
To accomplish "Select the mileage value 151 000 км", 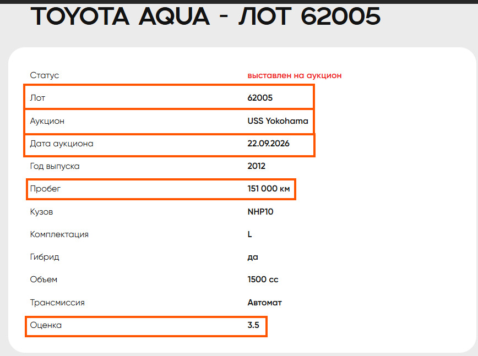I will pos(269,189).
